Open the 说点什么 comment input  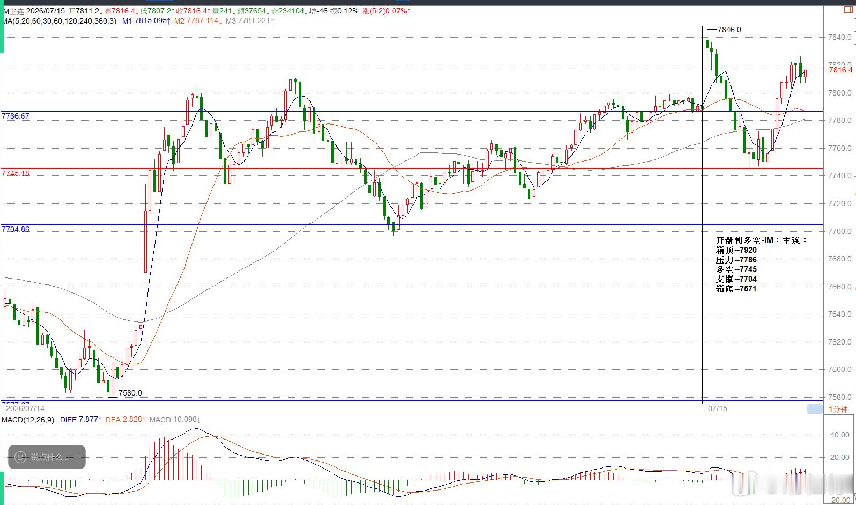pyautogui.click(x=47, y=457)
